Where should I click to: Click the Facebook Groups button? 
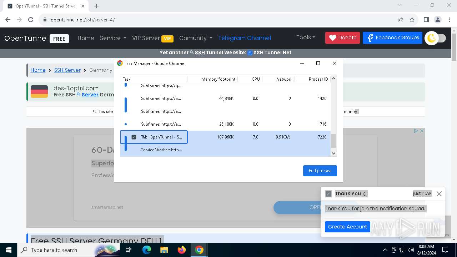[392, 37]
